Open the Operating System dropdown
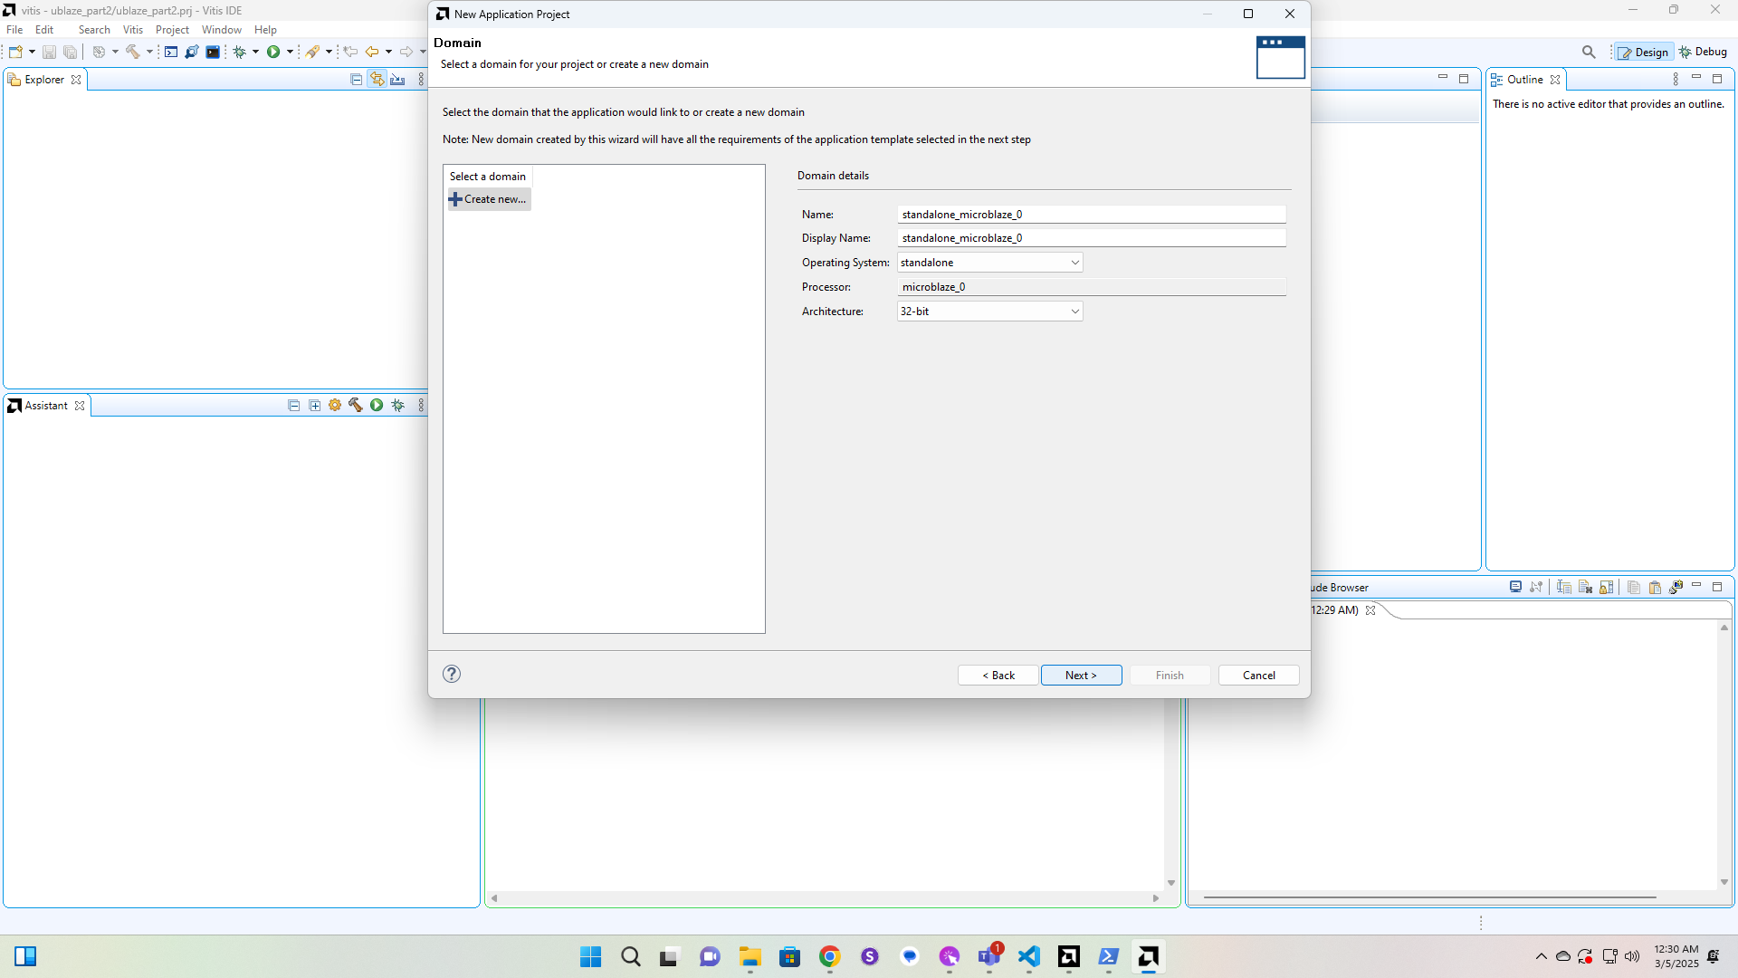Viewport: 1738px width, 978px height. pos(989,263)
